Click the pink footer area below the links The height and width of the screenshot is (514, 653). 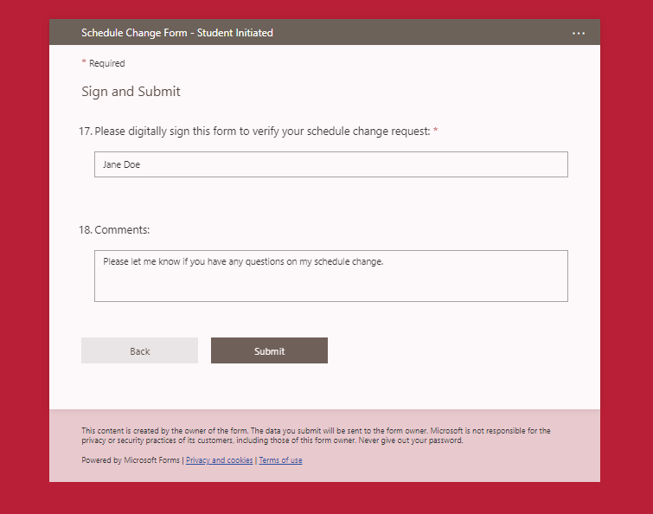pyautogui.click(x=325, y=474)
